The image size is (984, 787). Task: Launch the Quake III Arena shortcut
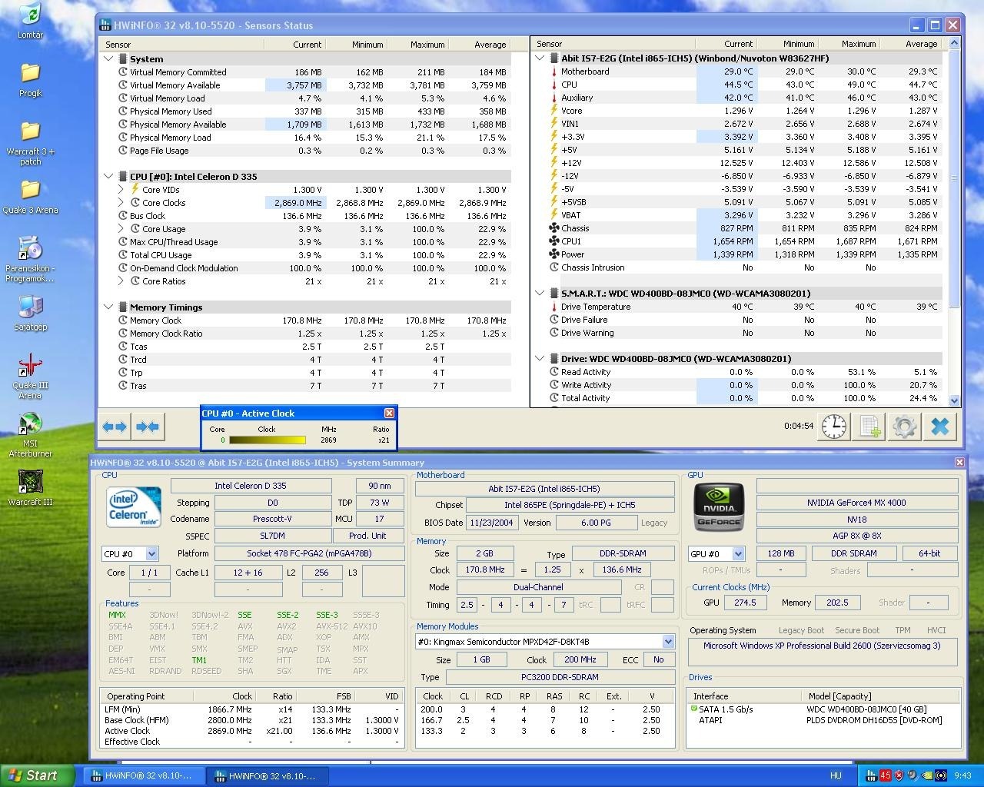tap(30, 377)
